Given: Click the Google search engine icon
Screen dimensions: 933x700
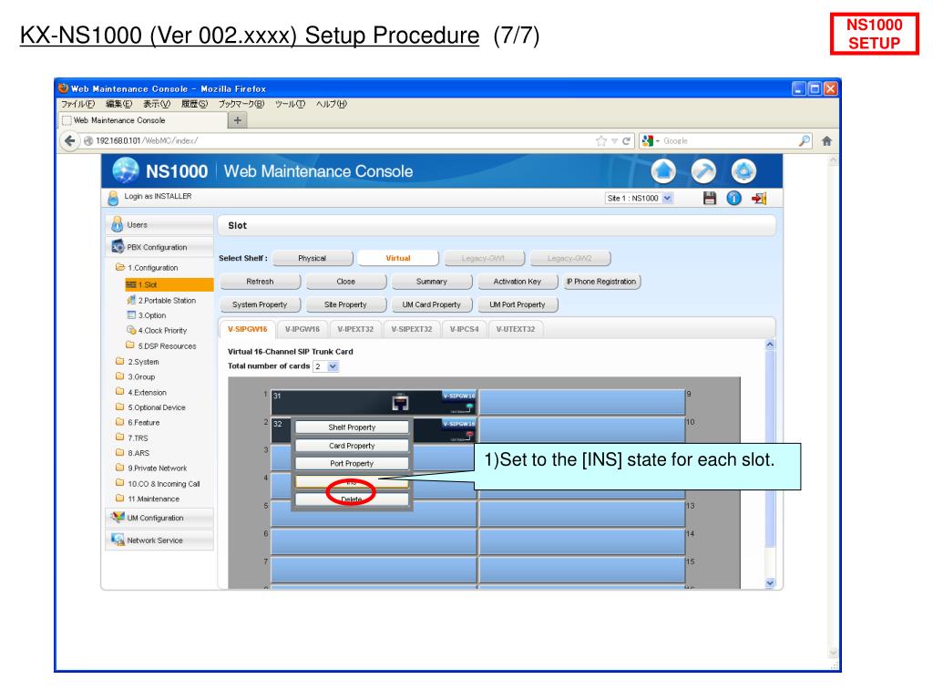Looking at the screenshot, I should (x=648, y=141).
